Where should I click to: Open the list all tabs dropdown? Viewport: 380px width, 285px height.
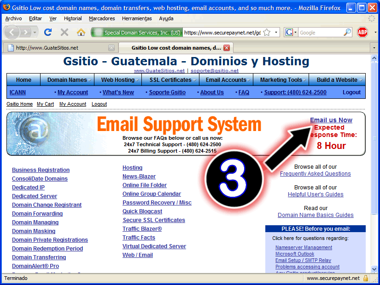374,48
